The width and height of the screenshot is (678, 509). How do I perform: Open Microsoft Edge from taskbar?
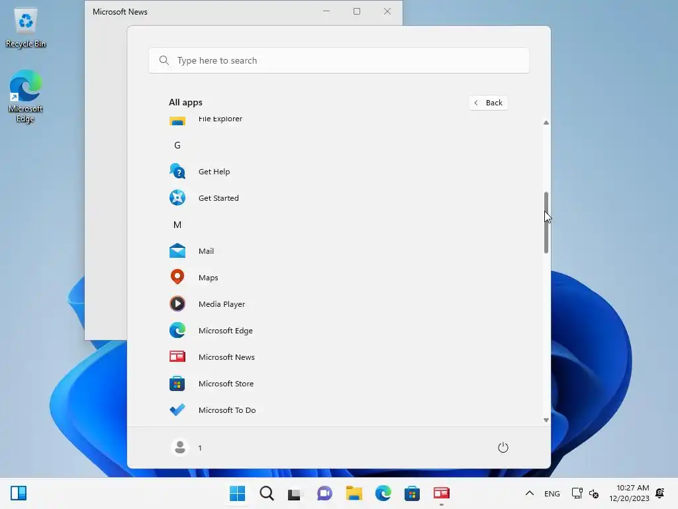[x=383, y=493]
